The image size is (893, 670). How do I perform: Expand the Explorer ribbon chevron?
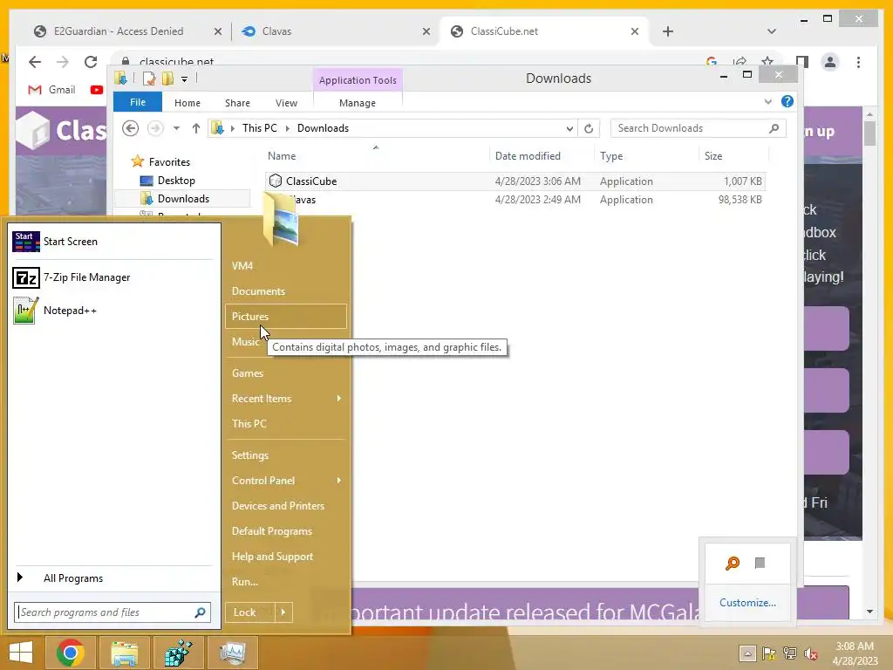[x=767, y=101]
